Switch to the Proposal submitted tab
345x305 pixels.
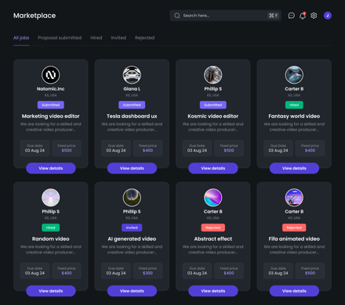[60, 38]
